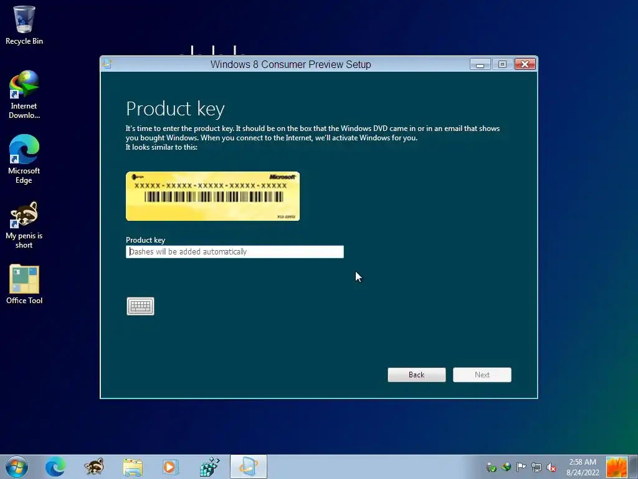The image size is (638, 479).
Task: Click the setup window title bar icon
Action: [x=107, y=64]
